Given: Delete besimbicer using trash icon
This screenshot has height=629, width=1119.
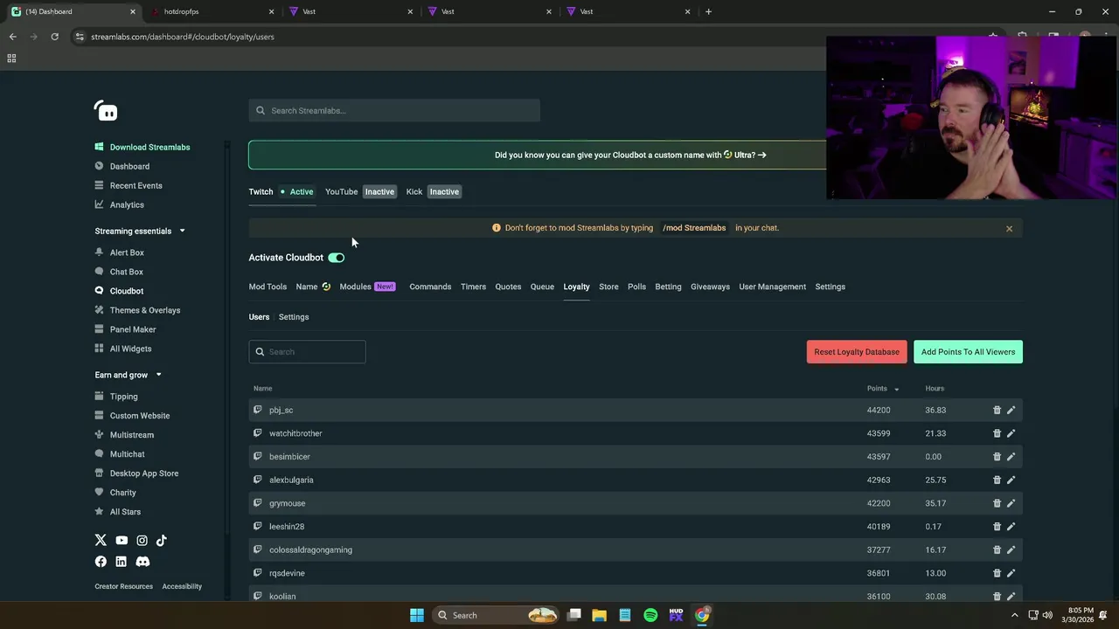Looking at the screenshot, I should [x=997, y=456].
